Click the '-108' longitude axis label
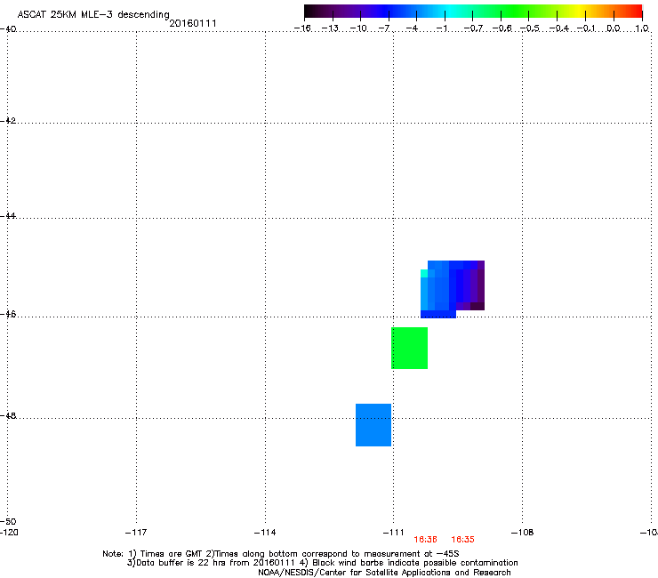Image resolution: width=658 pixels, height=578 pixels. tap(523, 533)
